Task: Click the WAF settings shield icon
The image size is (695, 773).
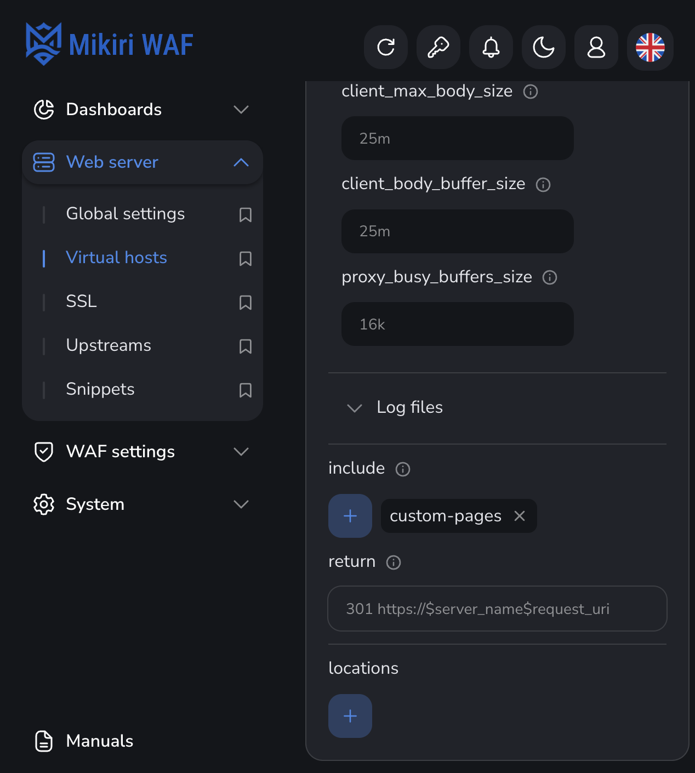Action: 44,452
